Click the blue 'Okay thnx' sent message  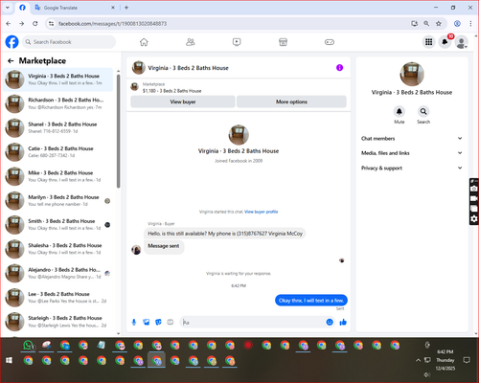click(311, 300)
